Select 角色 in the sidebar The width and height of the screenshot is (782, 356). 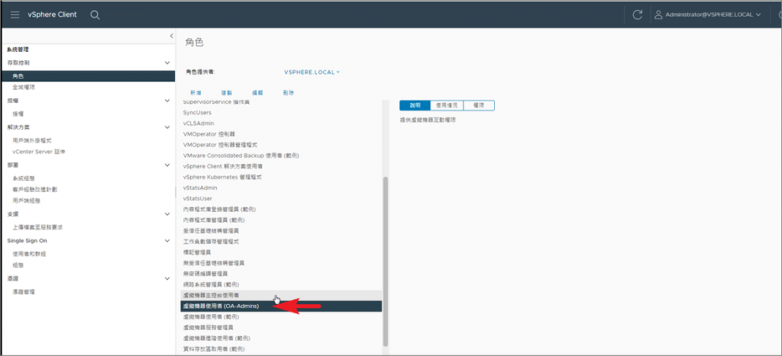pos(88,76)
